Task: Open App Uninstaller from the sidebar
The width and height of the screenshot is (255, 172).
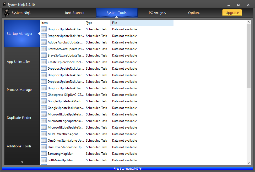Action: pyautogui.click(x=22, y=62)
